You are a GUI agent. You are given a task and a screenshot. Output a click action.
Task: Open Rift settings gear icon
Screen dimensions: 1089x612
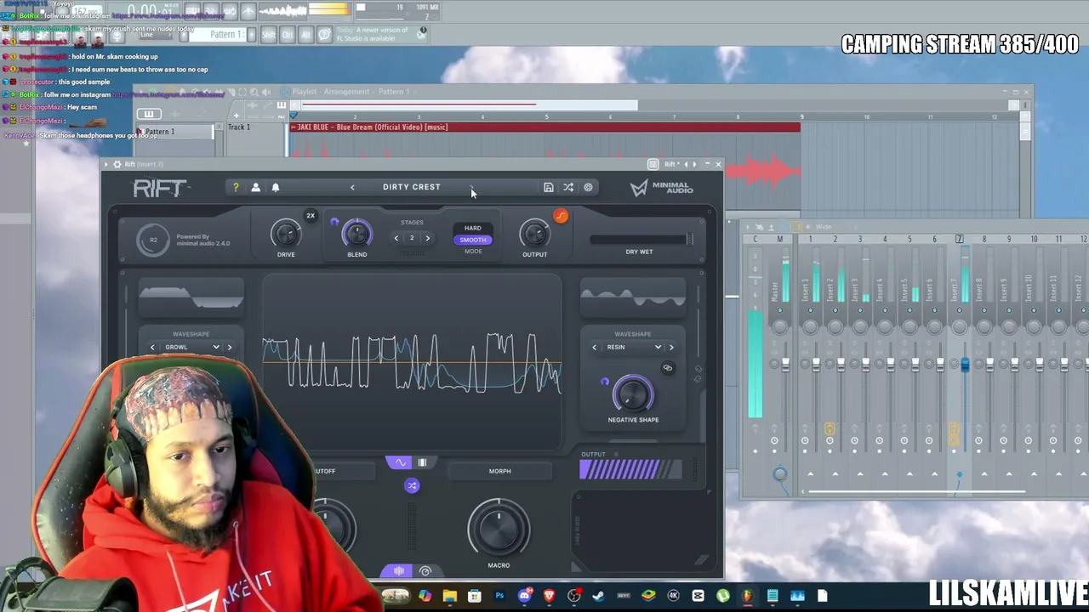[588, 187]
